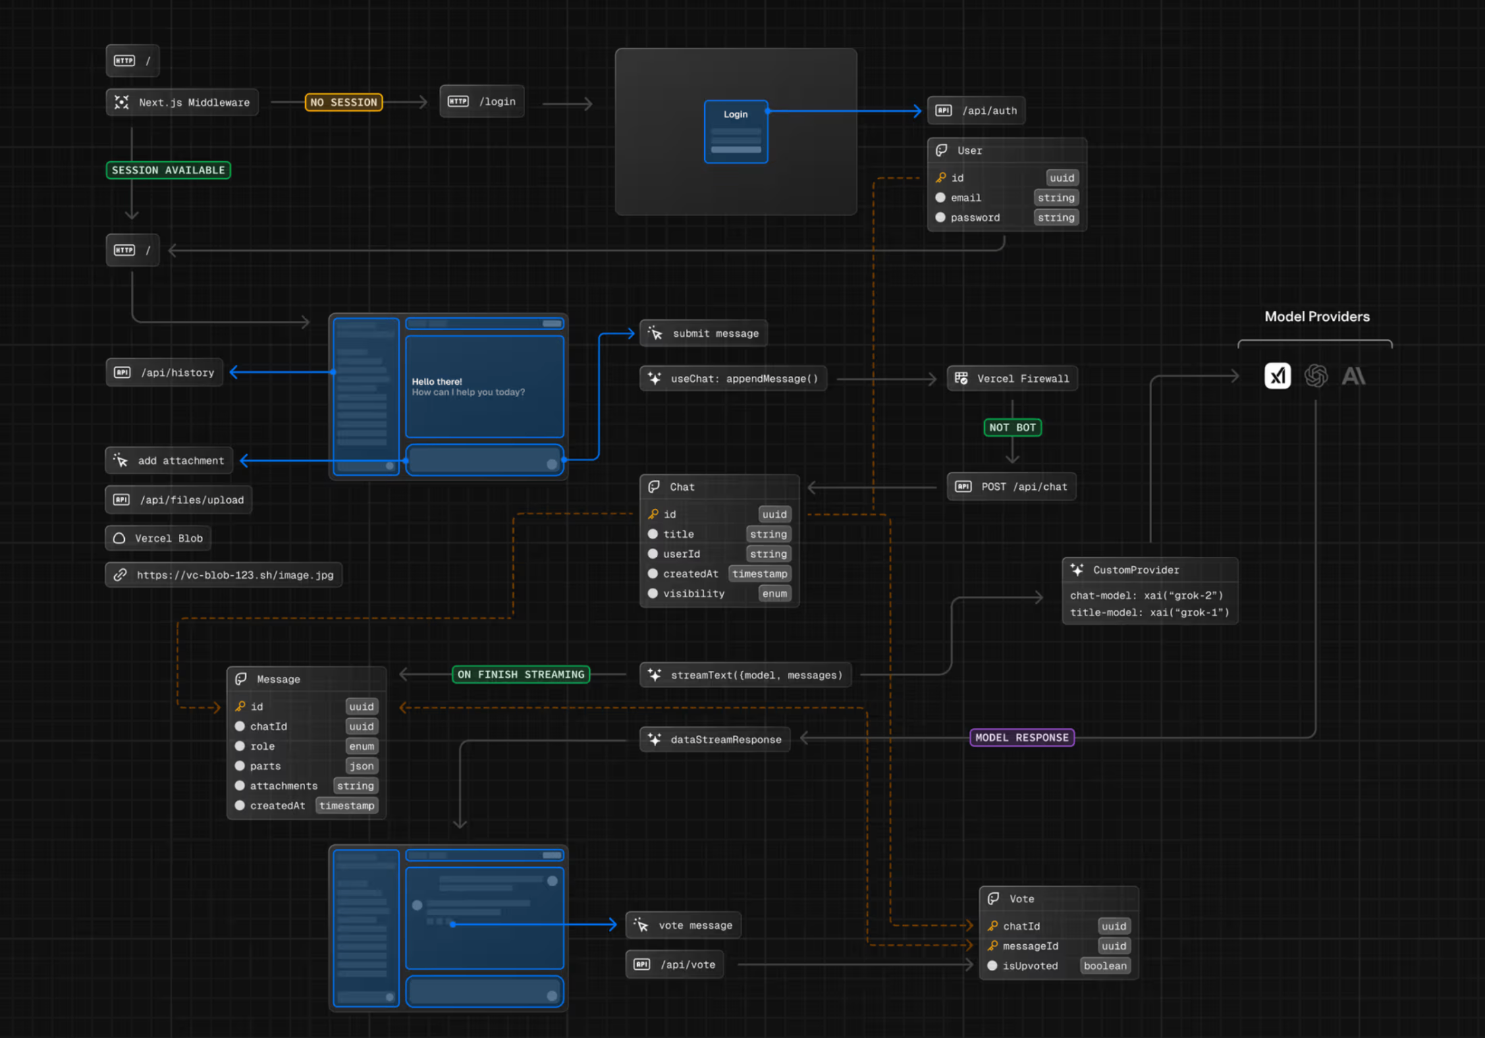Viewport: 1485px width, 1038px height.
Task: Click the NO SESSION label badge
Action: pos(344,102)
